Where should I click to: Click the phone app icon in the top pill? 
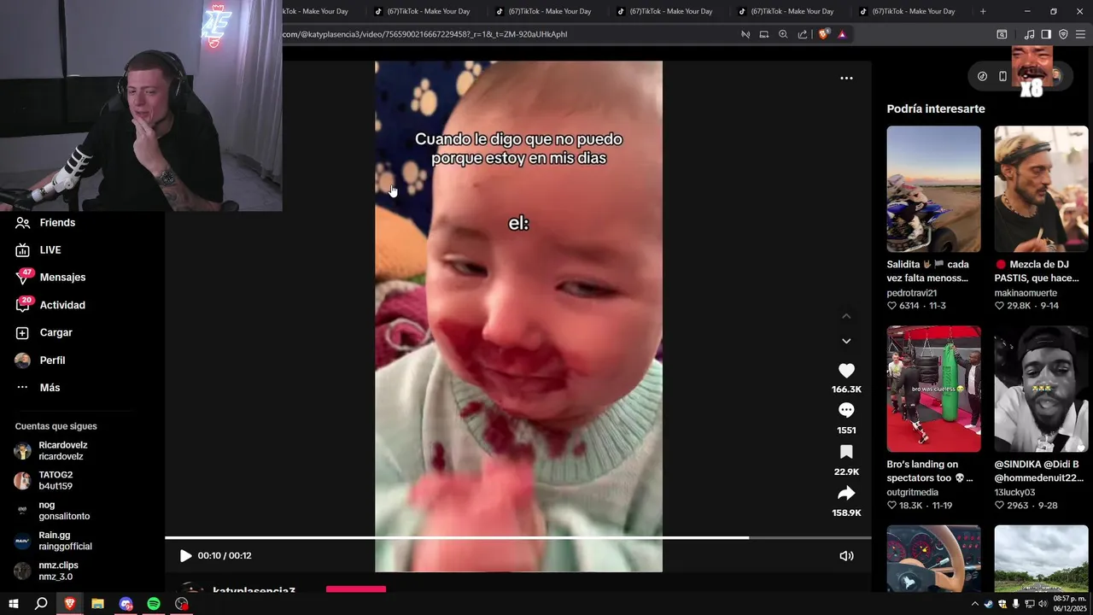pos(1002,76)
